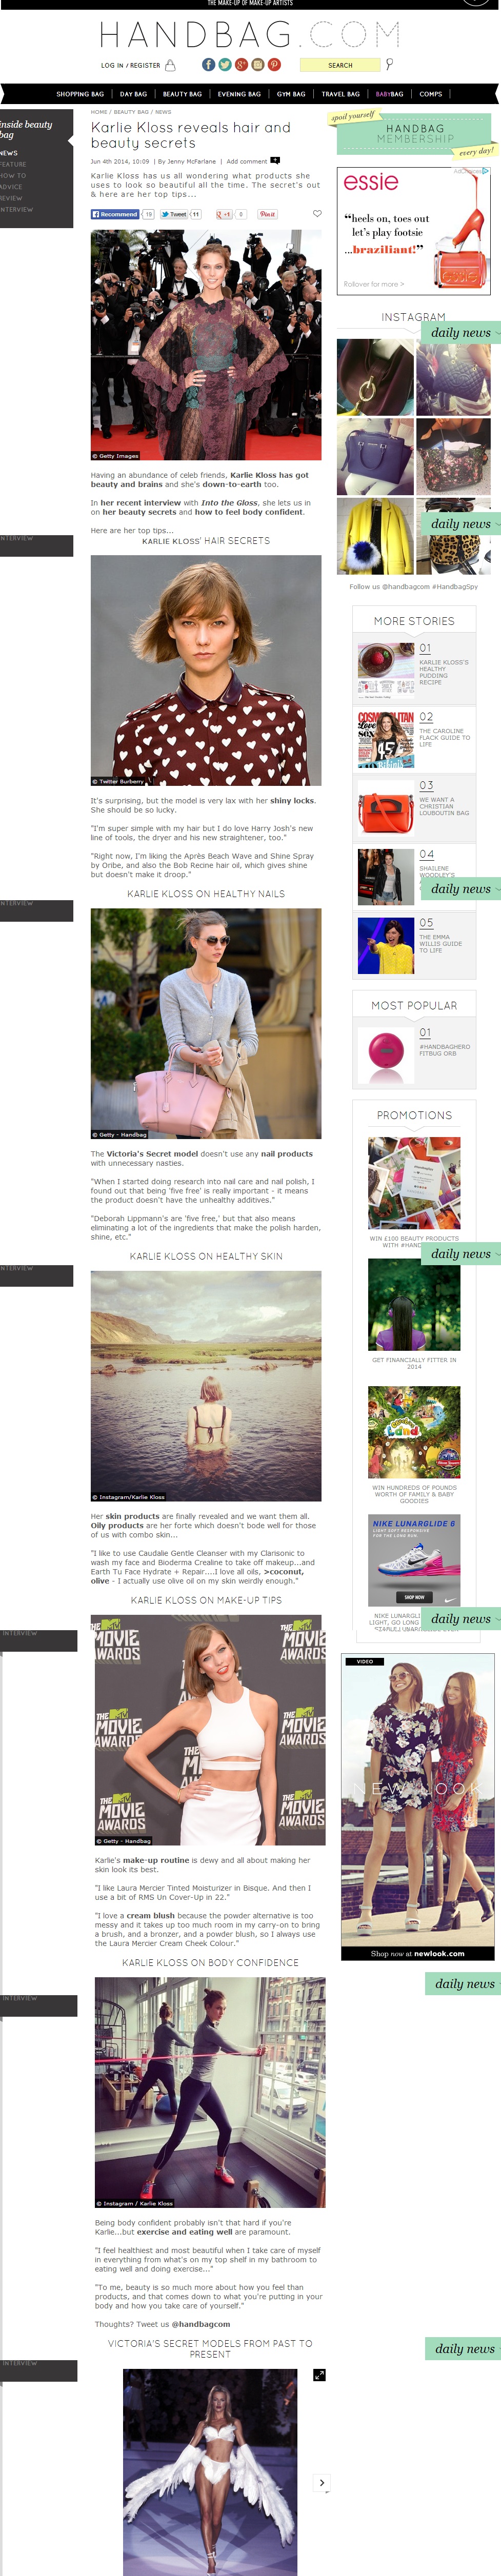Viewport: 501px width, 2576px height.
Task: Click the comment bubble icon beside Add comment
Action: point(275,160)
